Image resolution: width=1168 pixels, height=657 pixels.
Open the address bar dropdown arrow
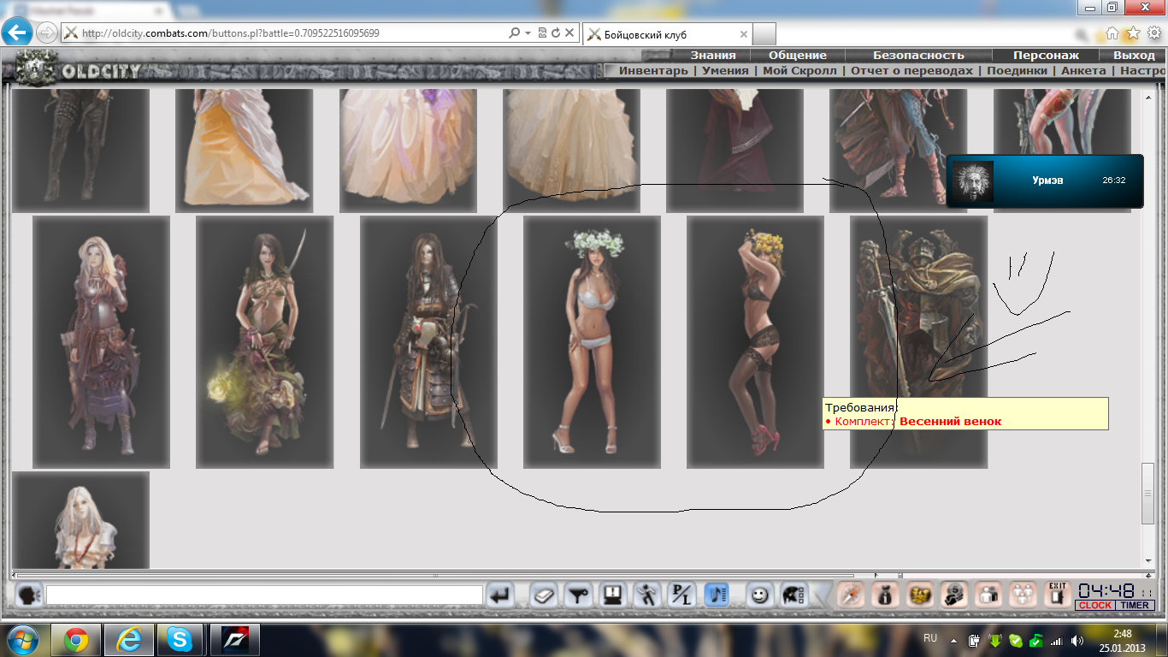point(528,33)
